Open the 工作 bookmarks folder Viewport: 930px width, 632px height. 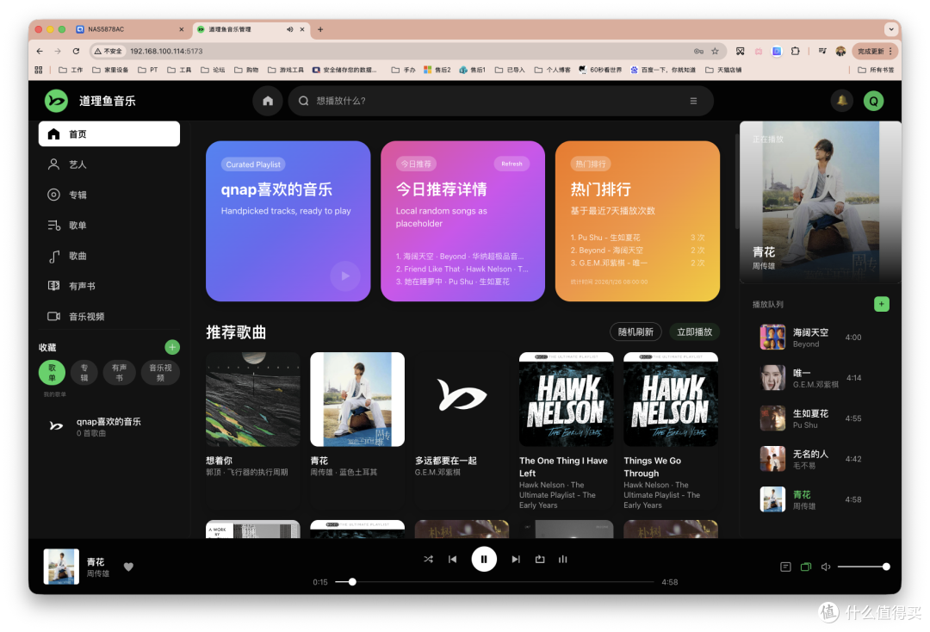click(x=71, y=70)
